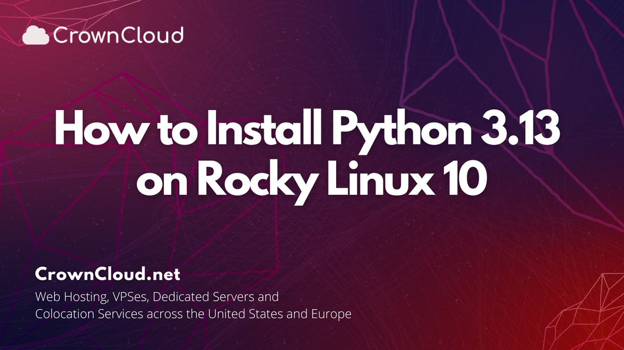The width and height of the screenshot is (624, 350).
Task: Click the CrownCloud brand name text
Action: point(118,35)
